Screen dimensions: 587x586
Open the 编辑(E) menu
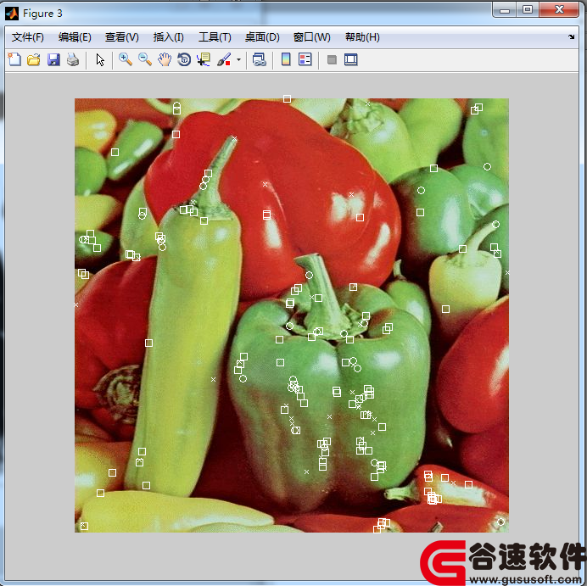tap(75, 37)
